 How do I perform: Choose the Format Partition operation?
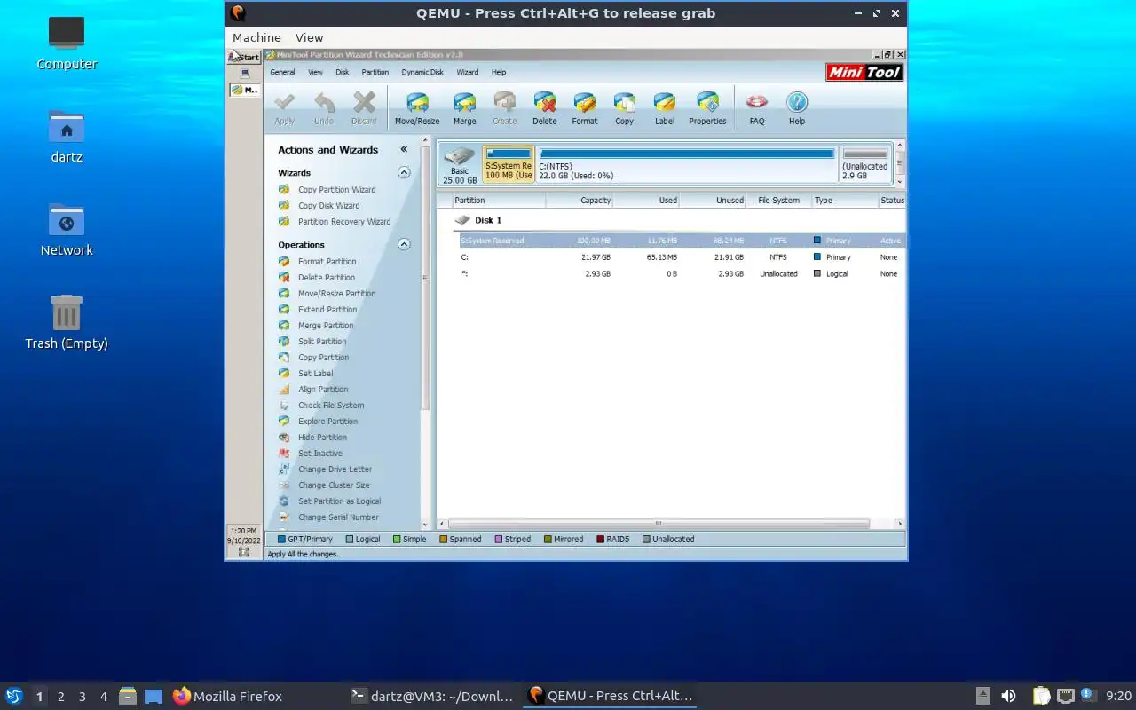[327, 262]
